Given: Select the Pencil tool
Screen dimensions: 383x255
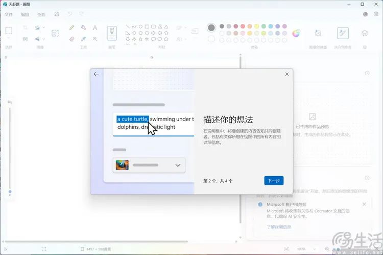Looking at the screenshot, I should click(71, 27).
